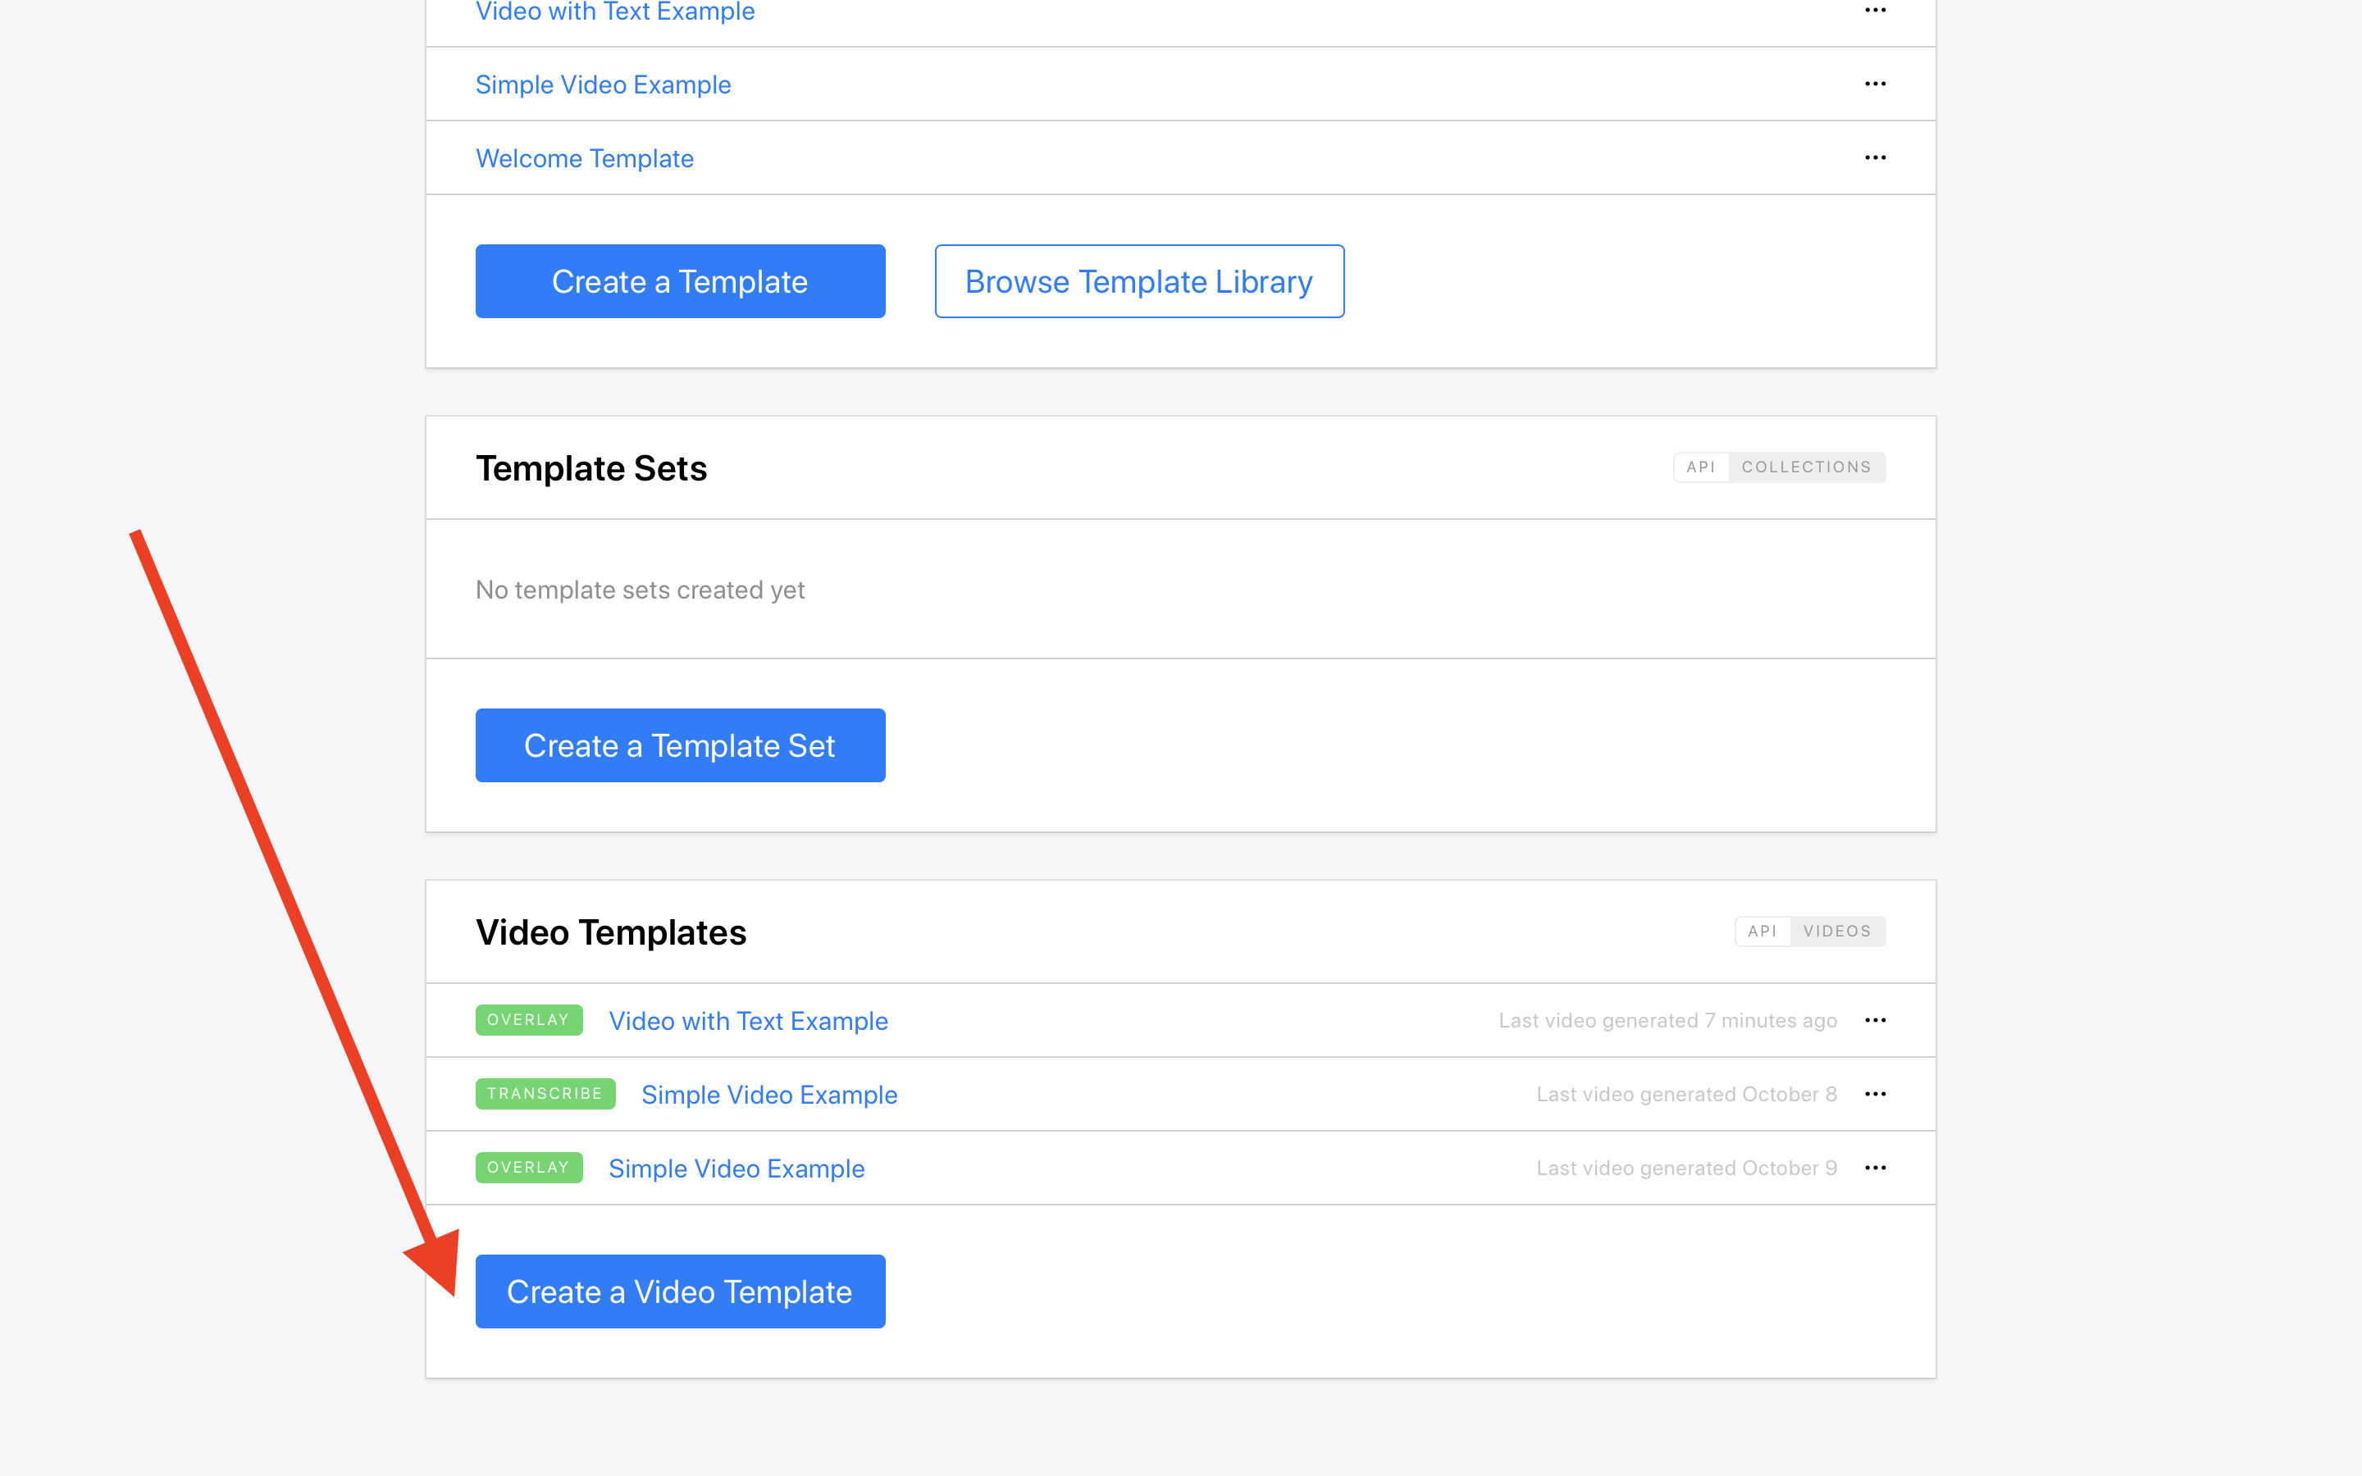Browse Template Library
This screenshot has width=2362, height=1476.
pyautogui.click(x=1139, y=281)
